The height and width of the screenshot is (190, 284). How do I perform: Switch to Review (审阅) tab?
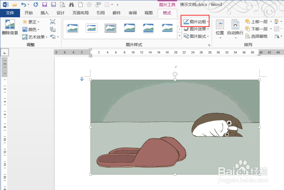click(133, 13)
